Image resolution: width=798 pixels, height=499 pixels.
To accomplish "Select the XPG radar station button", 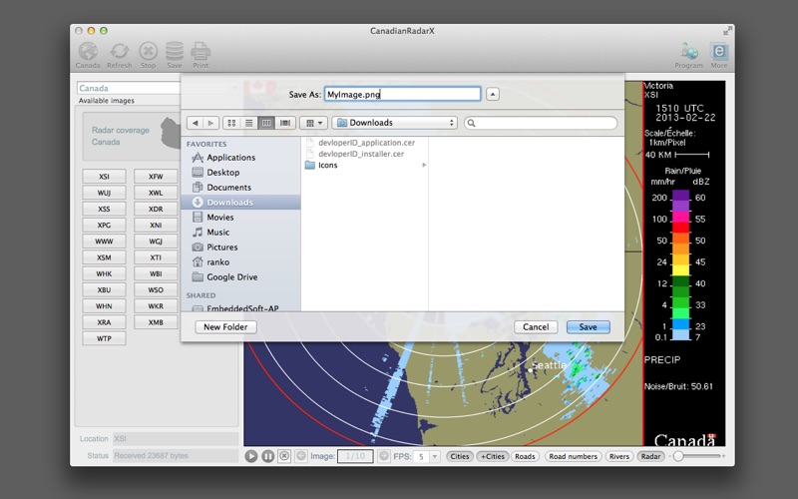I will point(104,226).
